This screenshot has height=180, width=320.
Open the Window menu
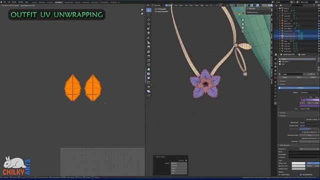pos(20,2)
